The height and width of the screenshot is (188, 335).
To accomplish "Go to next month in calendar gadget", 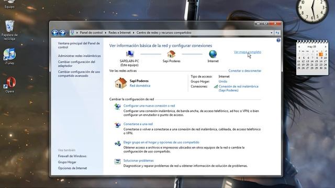I will pos(326,46).
